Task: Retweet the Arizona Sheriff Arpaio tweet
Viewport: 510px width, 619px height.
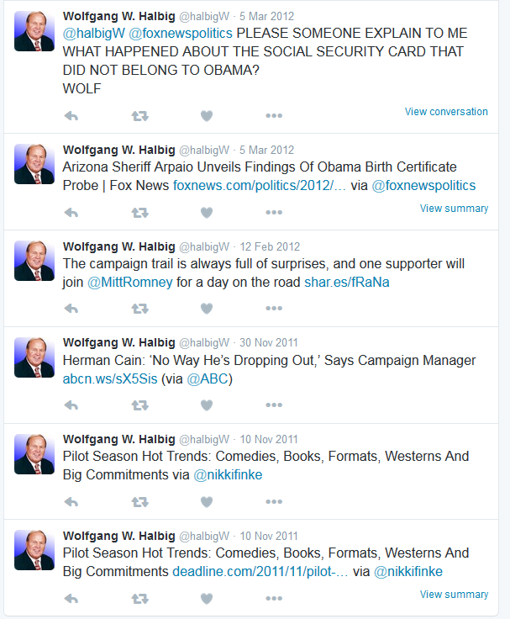Action: (139, 213)
